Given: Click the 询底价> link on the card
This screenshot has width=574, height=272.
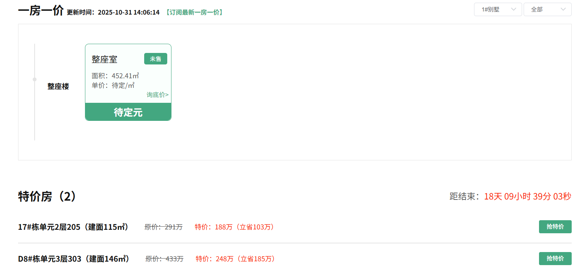Looking at the screenshot, I should 157,95.
